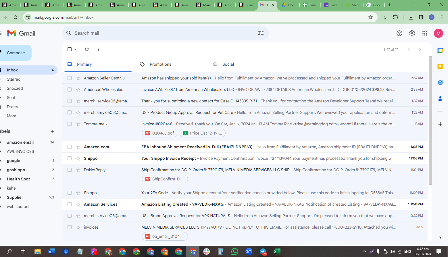The image size is (448, 257).
Task: Check the Amazon Seller Central email checkbox
Action: click(70, 78)
